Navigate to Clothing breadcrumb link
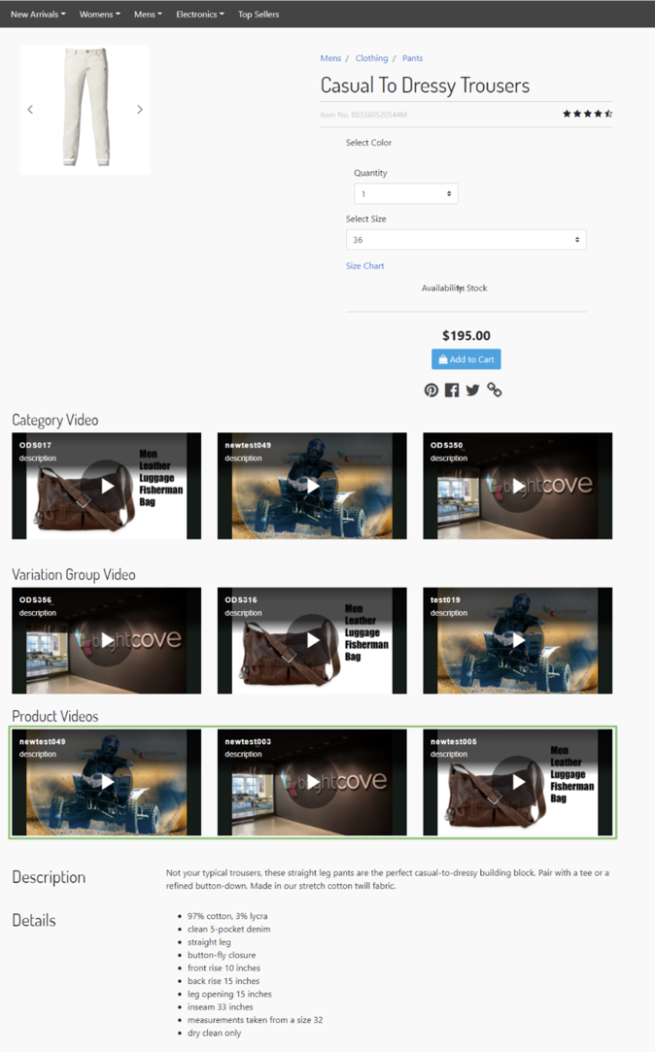 [371, 58]
